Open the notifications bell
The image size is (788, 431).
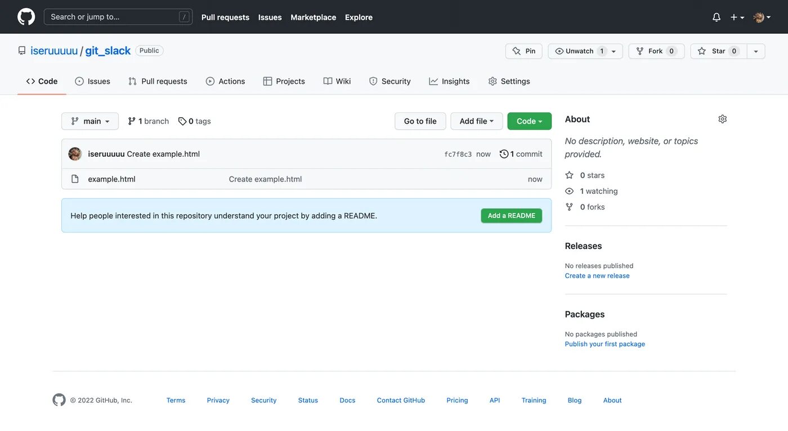(717, 17)
